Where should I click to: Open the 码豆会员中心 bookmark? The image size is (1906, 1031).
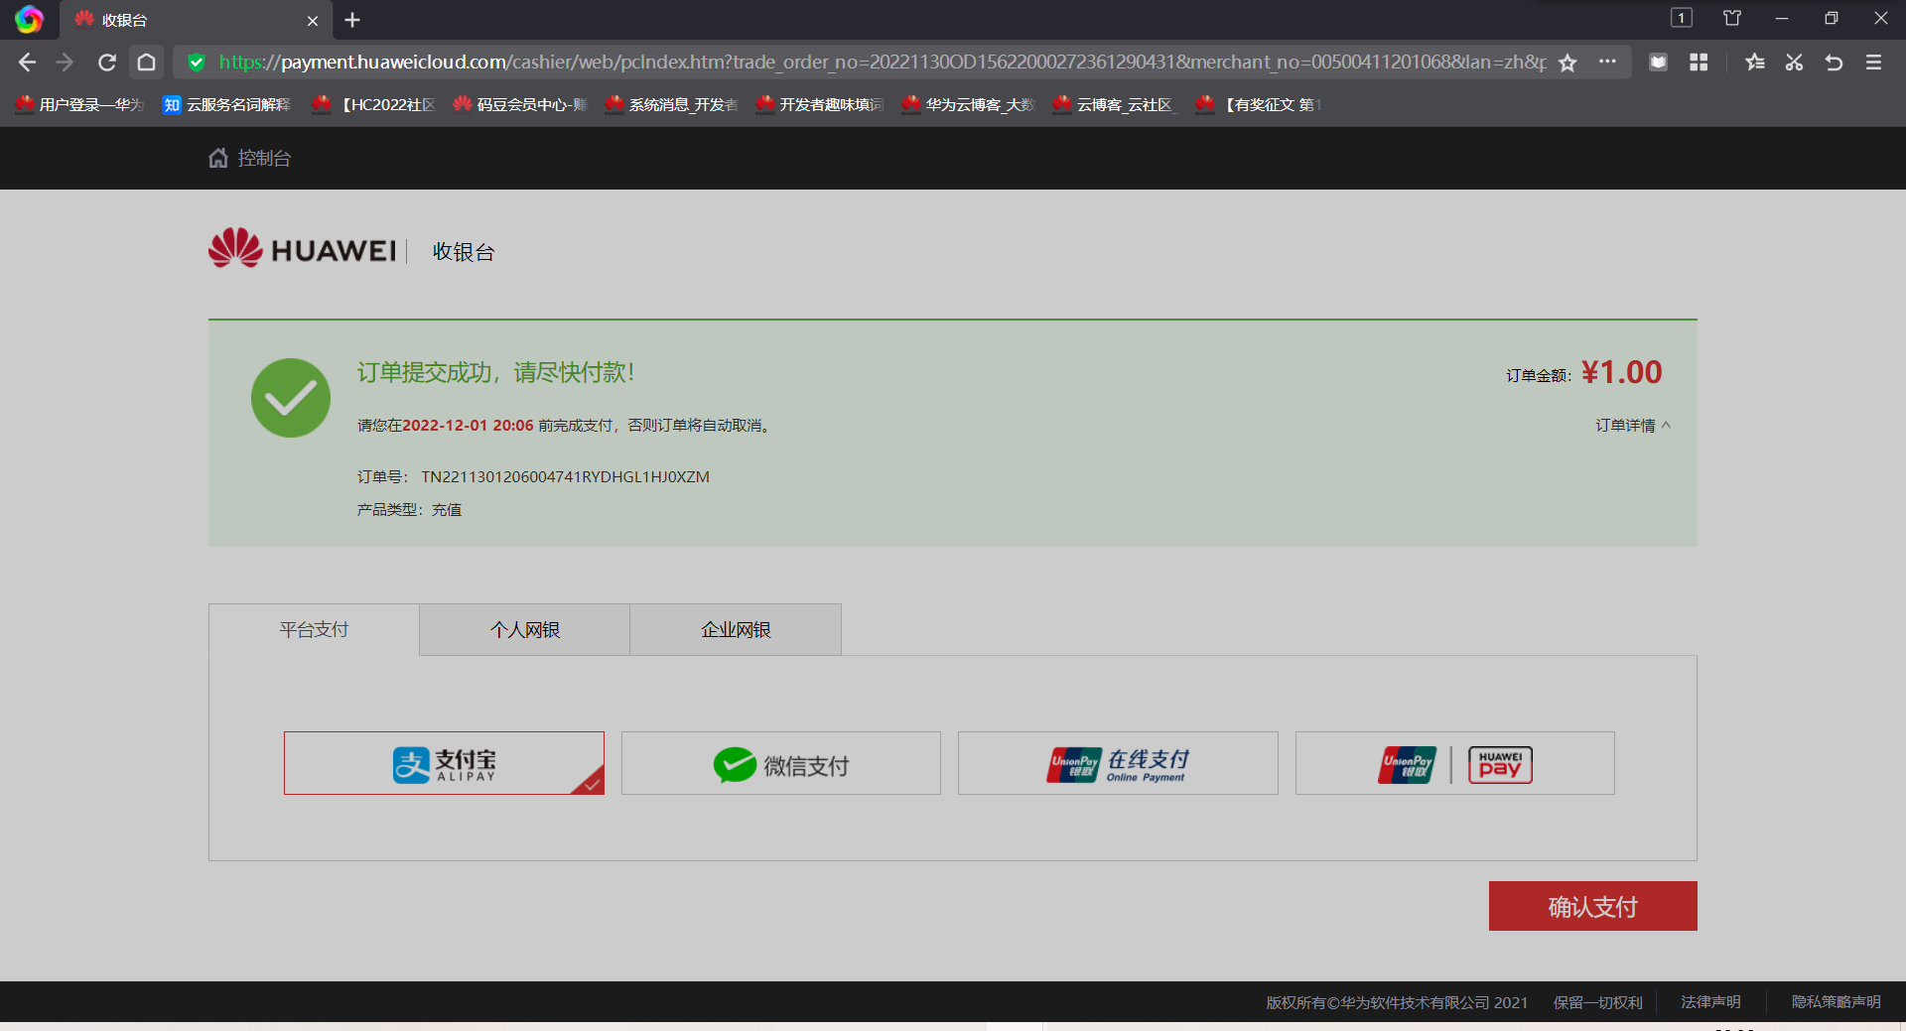coord(520,104)
